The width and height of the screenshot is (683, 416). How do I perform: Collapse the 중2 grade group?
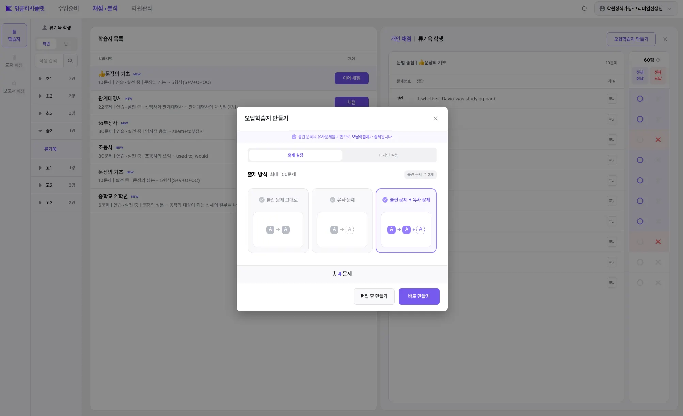40,131
